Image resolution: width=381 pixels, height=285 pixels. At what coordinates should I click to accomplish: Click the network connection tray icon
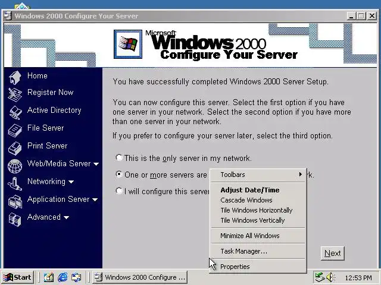point(320,277)
